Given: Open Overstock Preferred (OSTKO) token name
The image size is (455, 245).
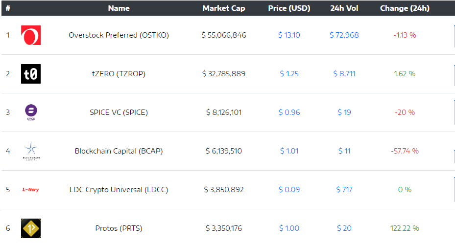Looking at the screenshot, I should coord(119,35).
